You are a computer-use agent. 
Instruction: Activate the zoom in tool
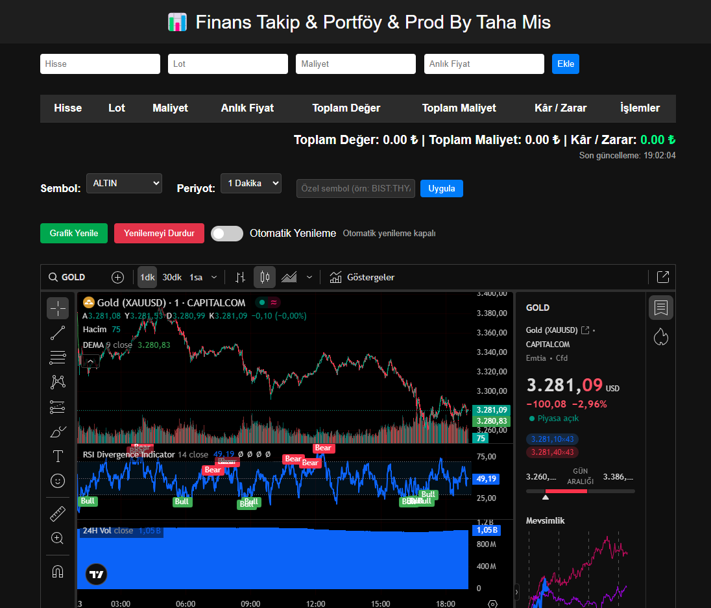[x=58, y=538]
